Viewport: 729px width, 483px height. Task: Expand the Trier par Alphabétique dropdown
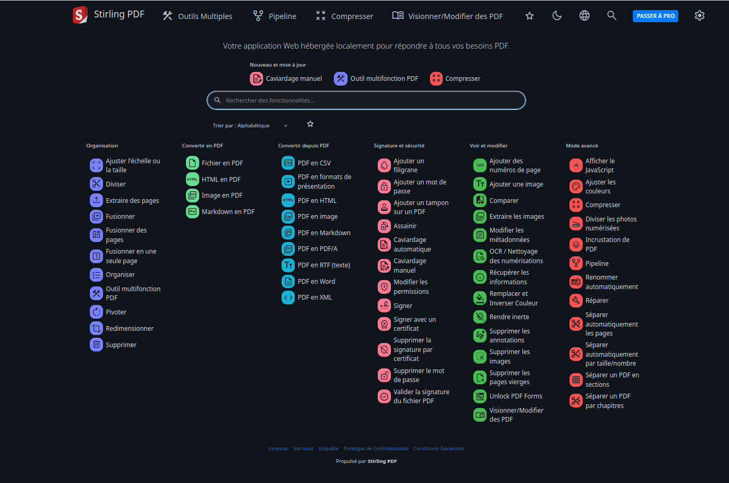pyautogui.click(x=250, y=126)
